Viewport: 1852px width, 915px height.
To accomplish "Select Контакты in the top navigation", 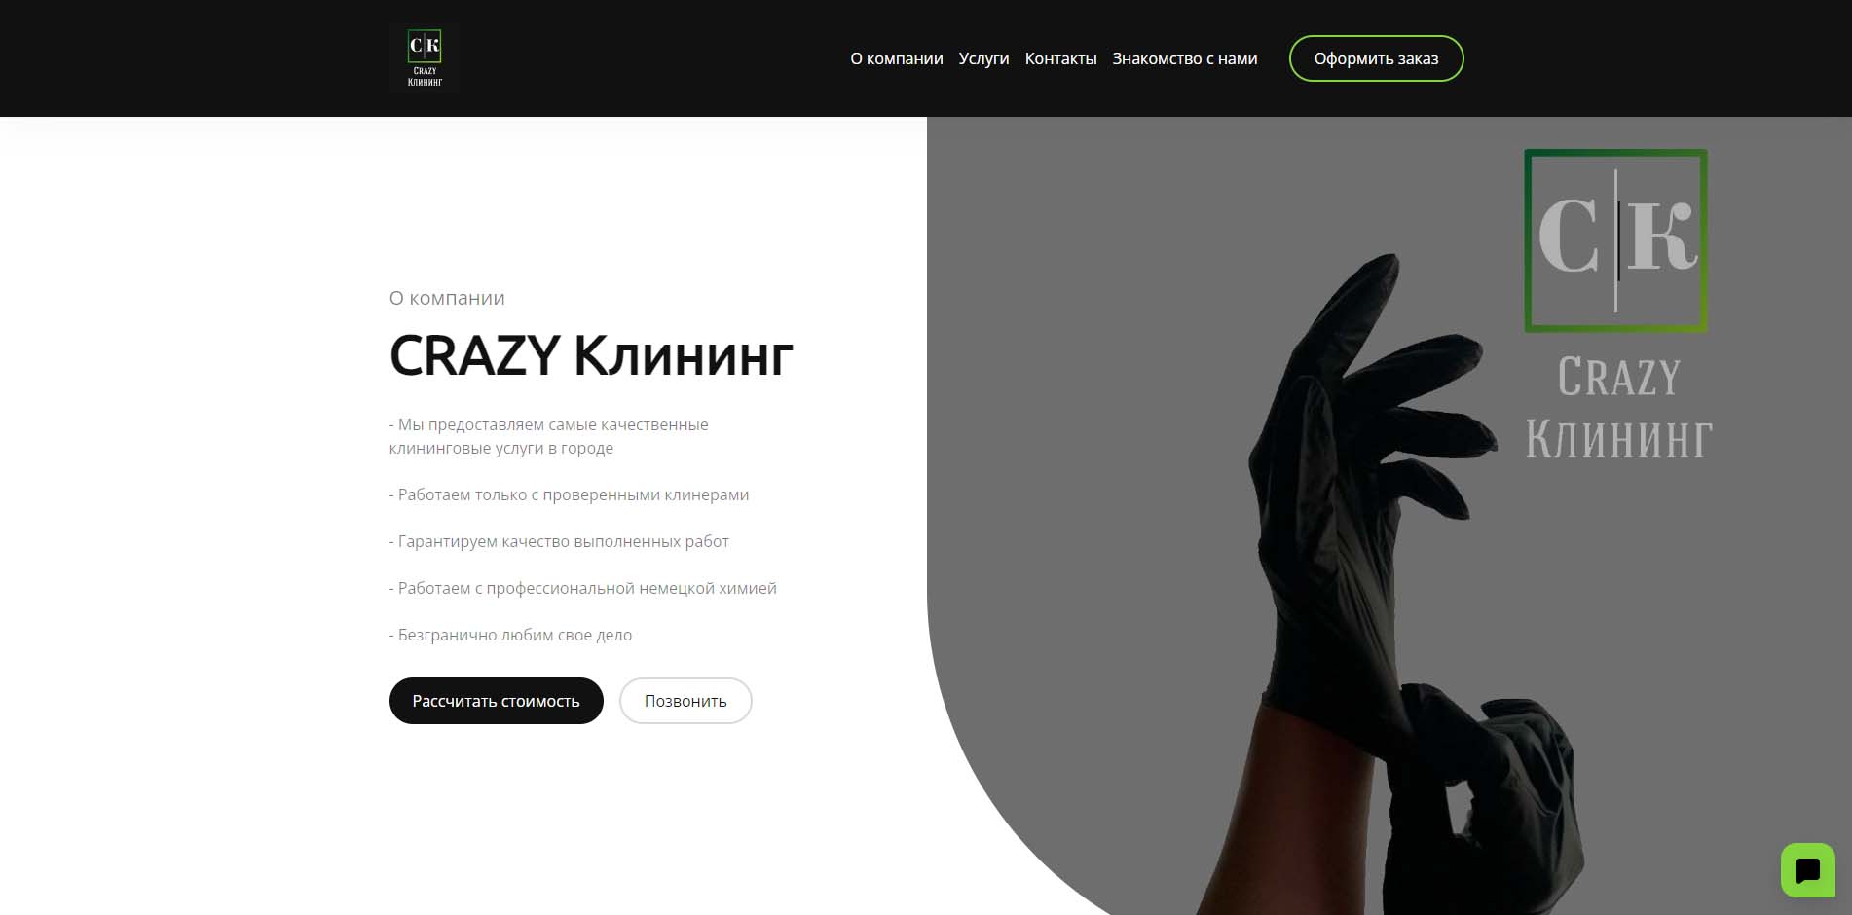I will tap(1060, 58).
